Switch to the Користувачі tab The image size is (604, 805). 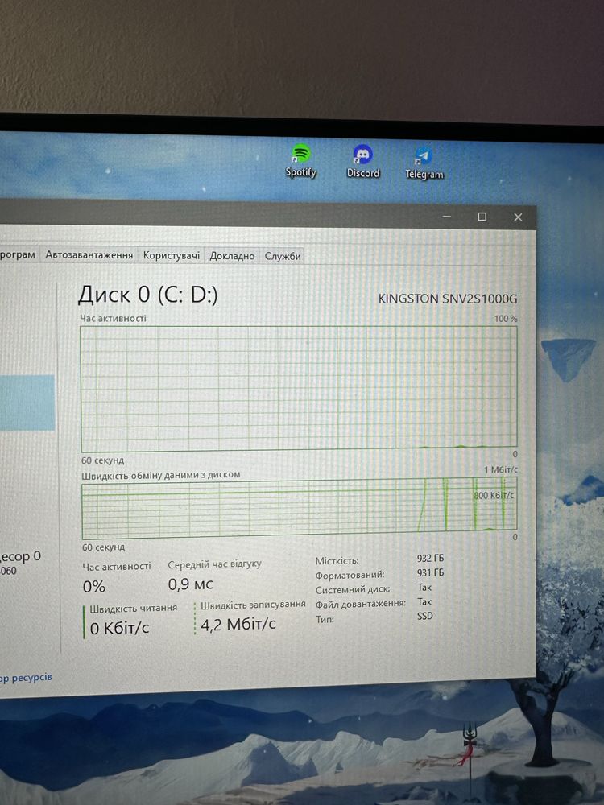[x=171, y=255]
